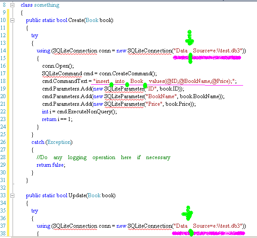Click magenta highlight under line 37 string
This screenshot has height=238, width=257.
[x=209, y=233]
